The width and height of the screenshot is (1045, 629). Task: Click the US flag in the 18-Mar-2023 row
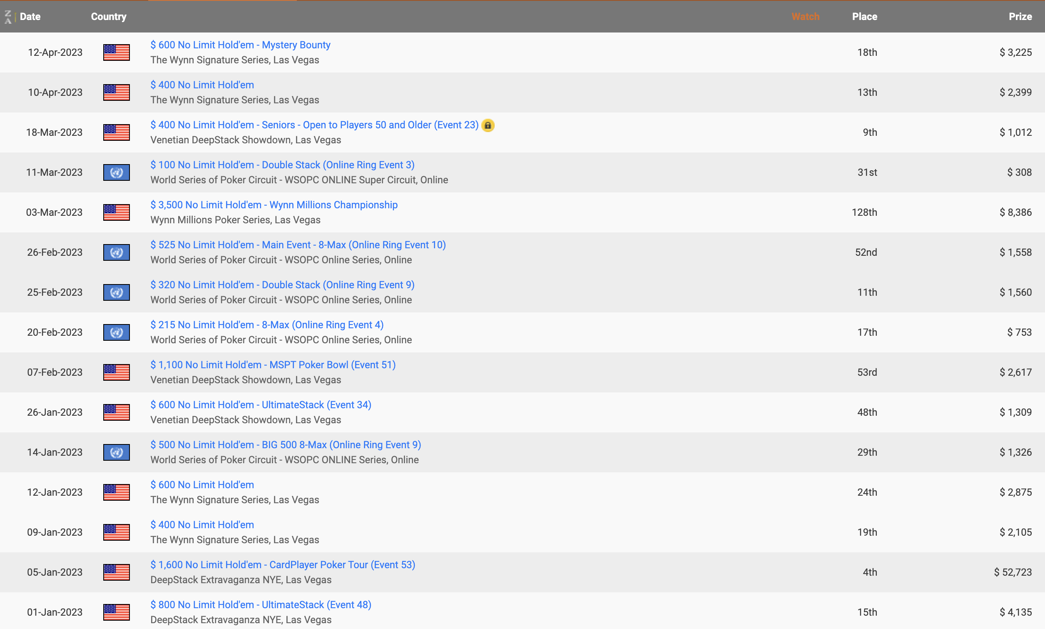tap(117, 132)
